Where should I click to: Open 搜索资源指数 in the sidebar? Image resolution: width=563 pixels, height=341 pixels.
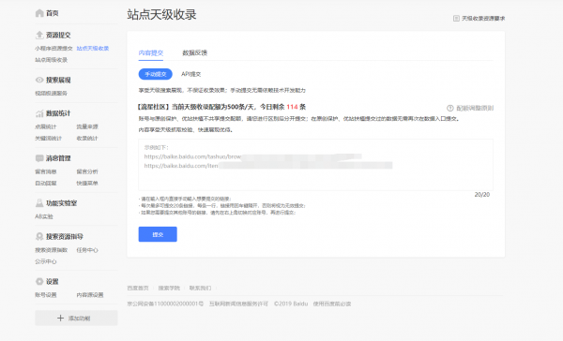(51, 250)
